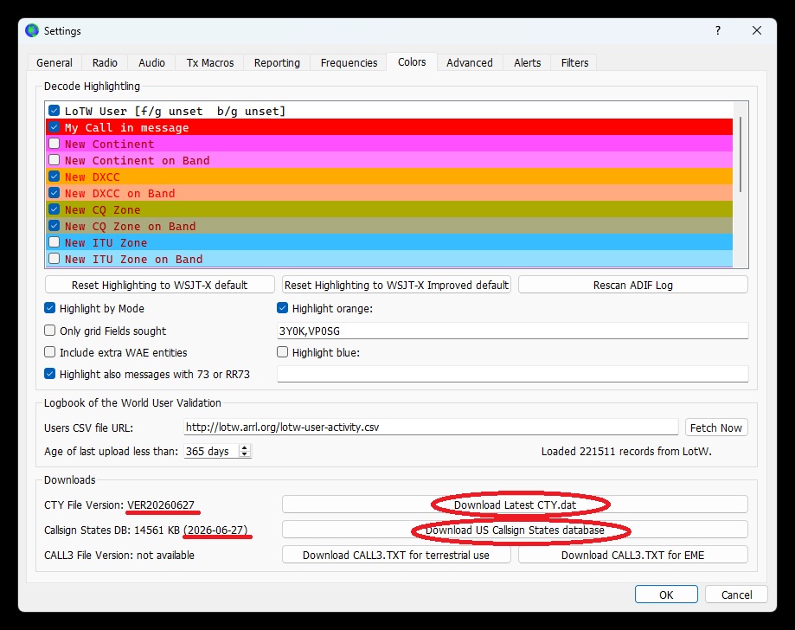Click Download Latest CTY.dat button
Image resolution: width=795 pixels, height=630 pixels.
[x=515, y=505]
